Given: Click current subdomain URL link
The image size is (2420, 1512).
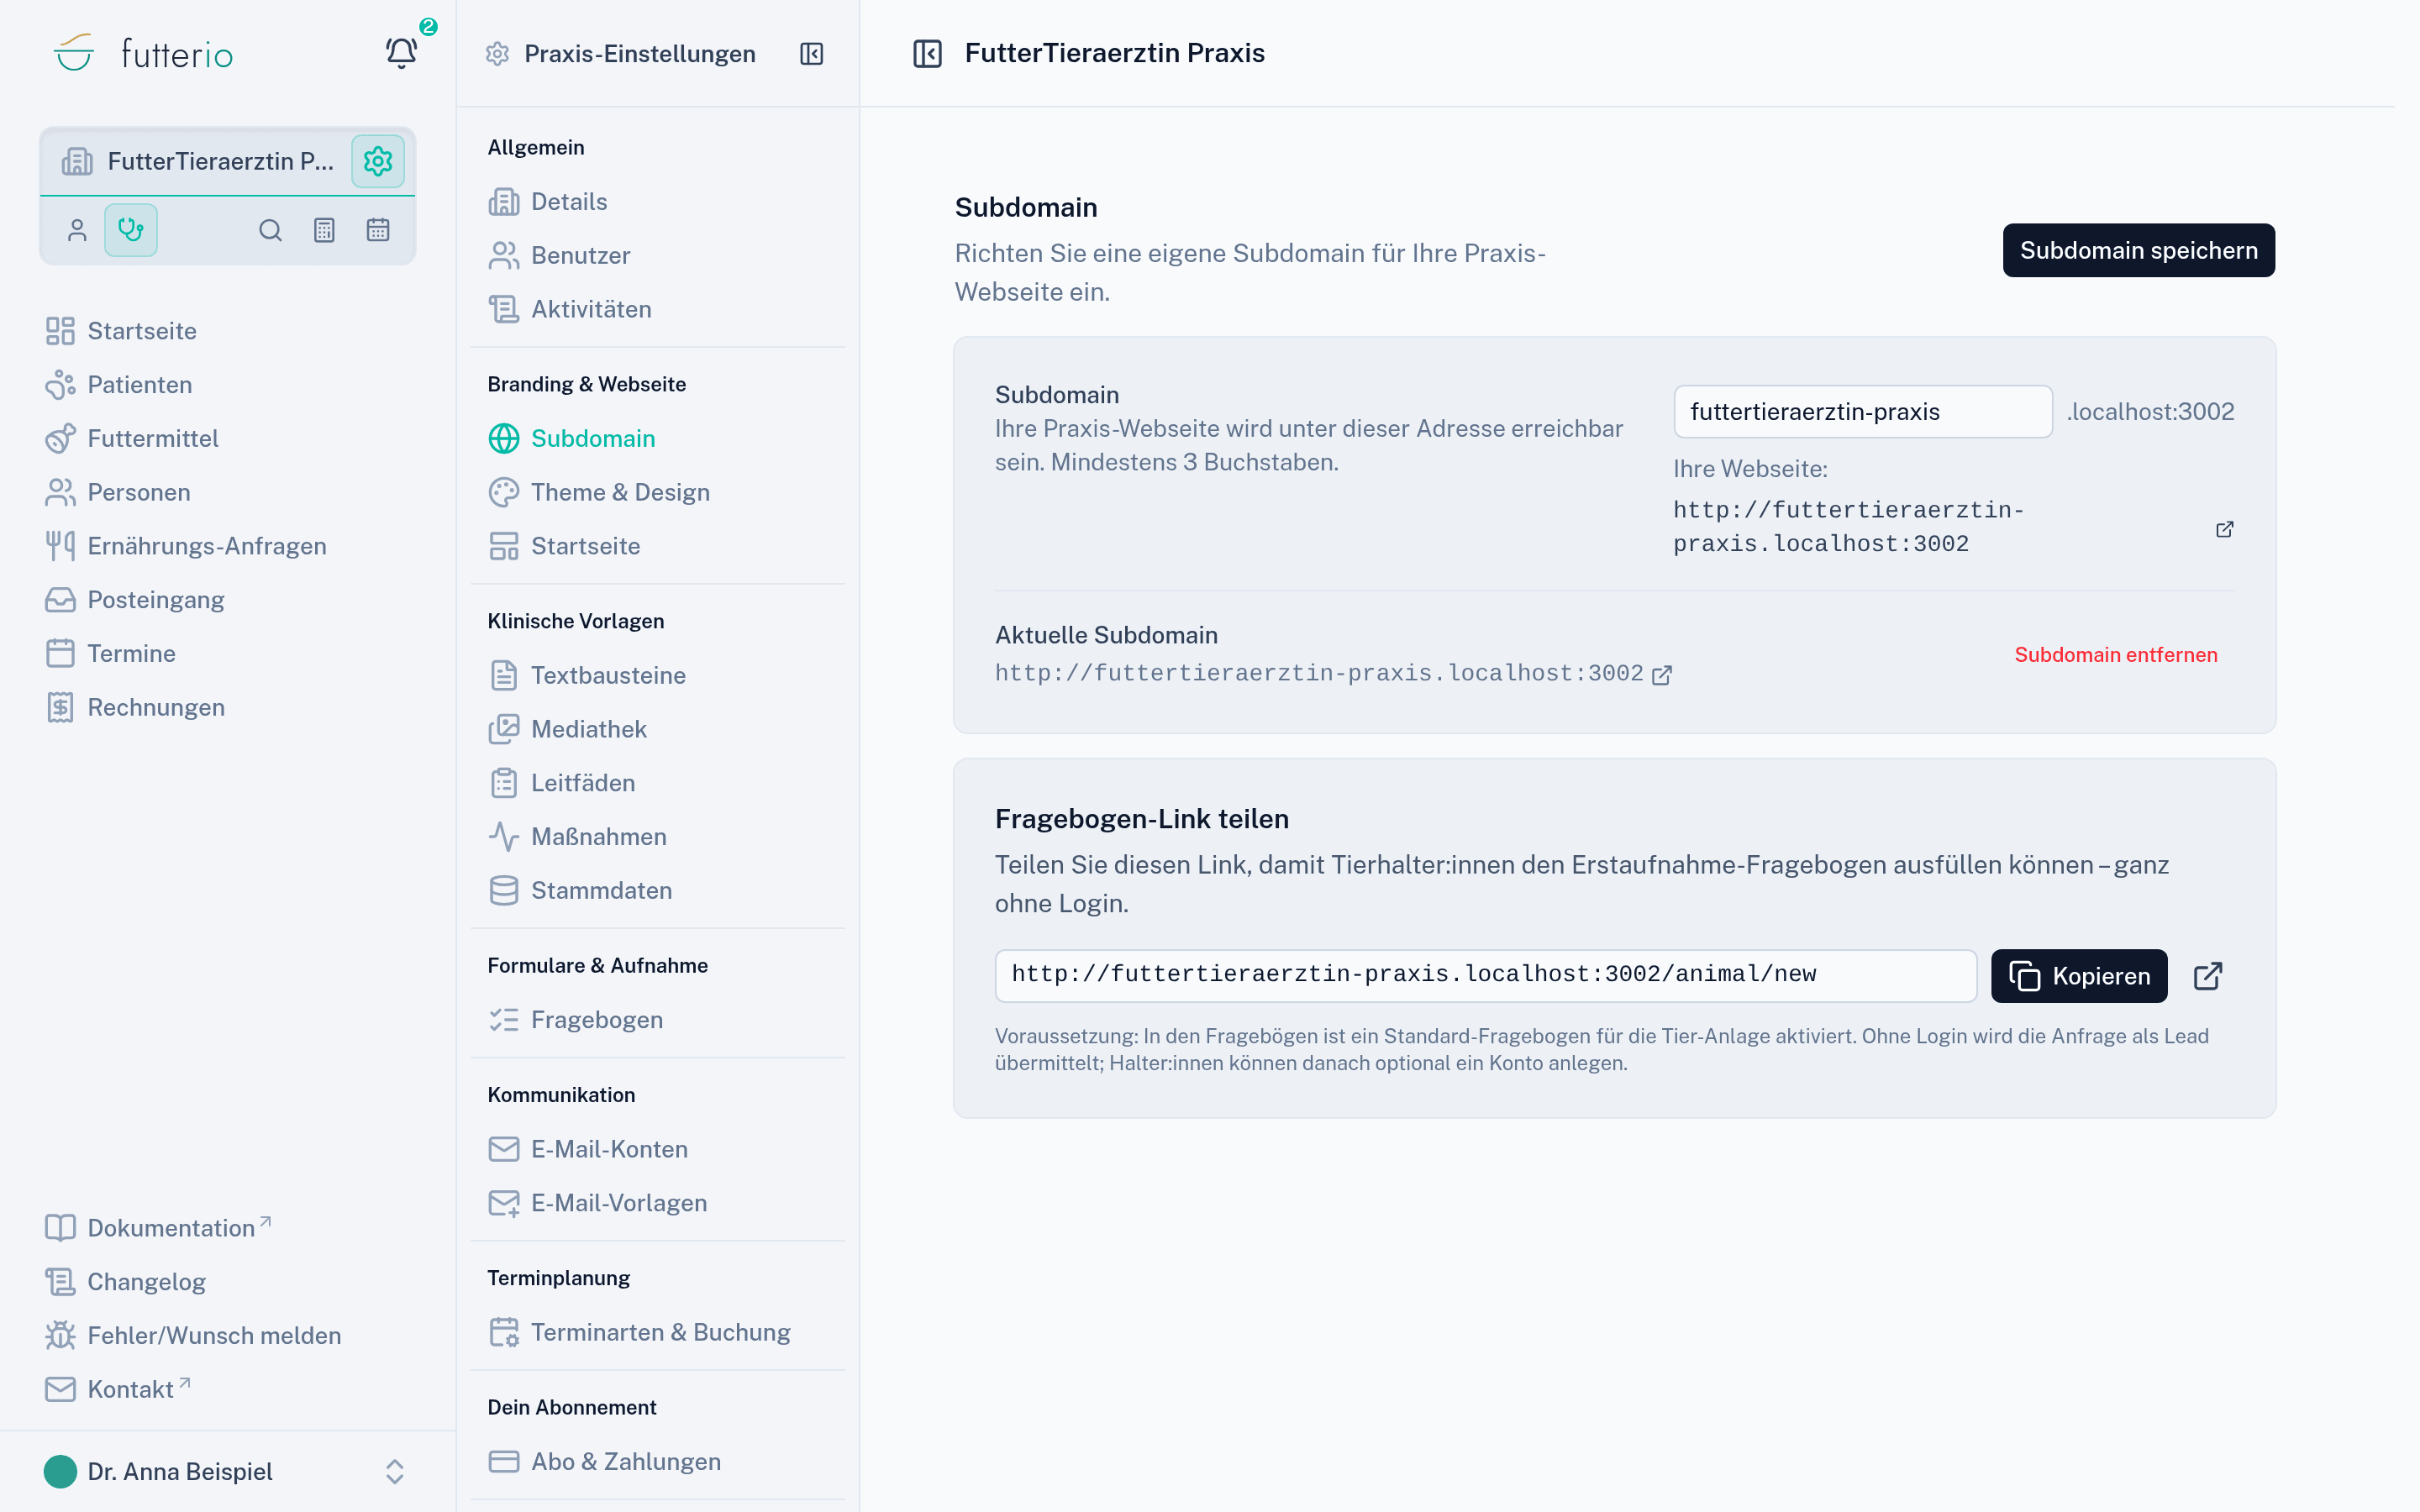Looking at the screenshot, I should pyautogui.click(x=1319, y=674).
